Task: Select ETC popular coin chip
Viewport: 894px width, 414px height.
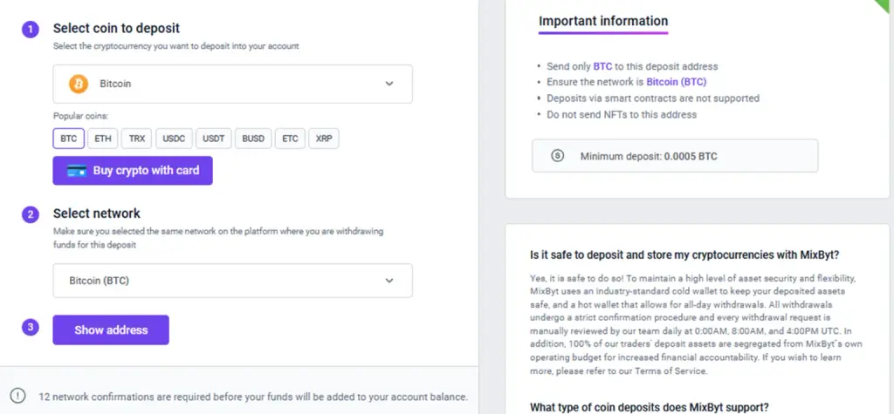Action: 290,139
